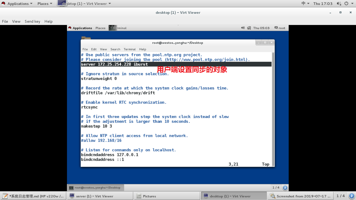Click the network status icon in guest top panel
Viewport: 356px width, 200px height.
tap(249, 28)
